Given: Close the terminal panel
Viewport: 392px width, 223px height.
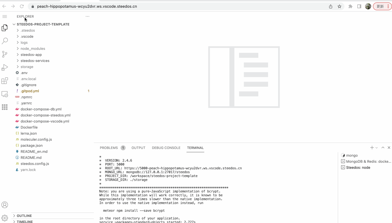Looking at the screenshot, I should [389, 148].
